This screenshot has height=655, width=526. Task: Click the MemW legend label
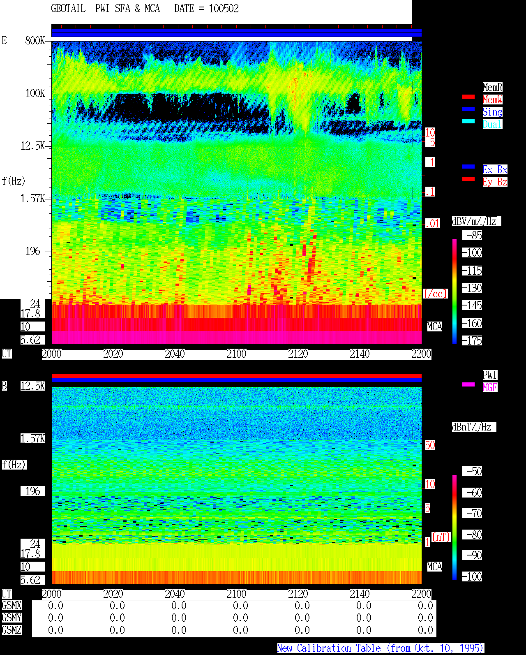click(492, 100)
